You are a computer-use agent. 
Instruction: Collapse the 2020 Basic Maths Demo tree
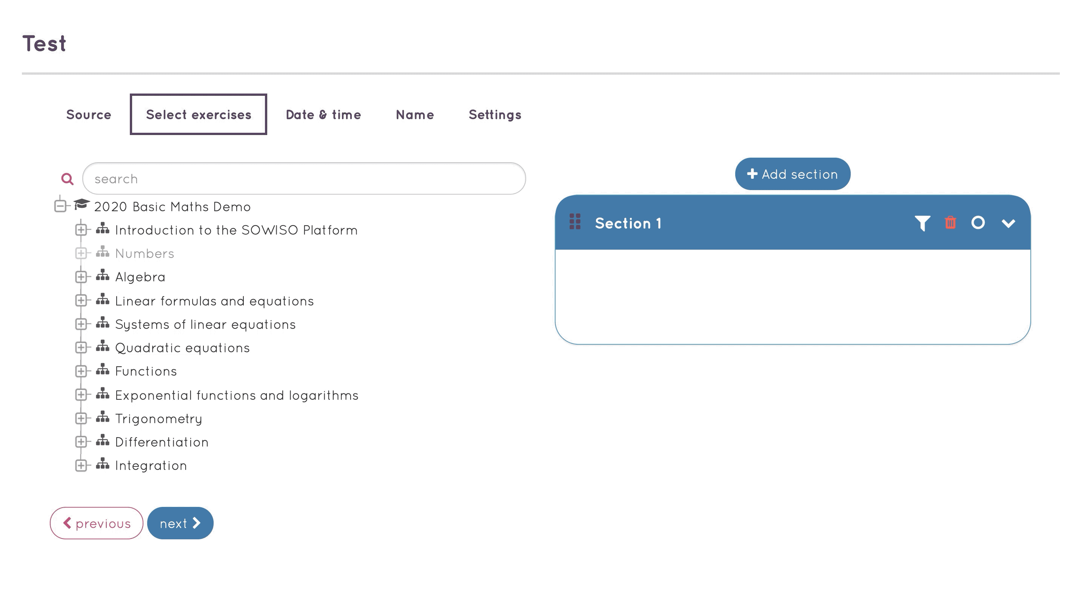(x=60, y=206)
